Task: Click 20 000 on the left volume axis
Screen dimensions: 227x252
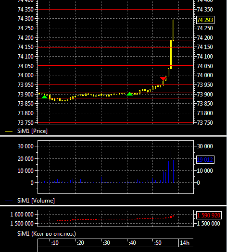Action: point(25,159)
